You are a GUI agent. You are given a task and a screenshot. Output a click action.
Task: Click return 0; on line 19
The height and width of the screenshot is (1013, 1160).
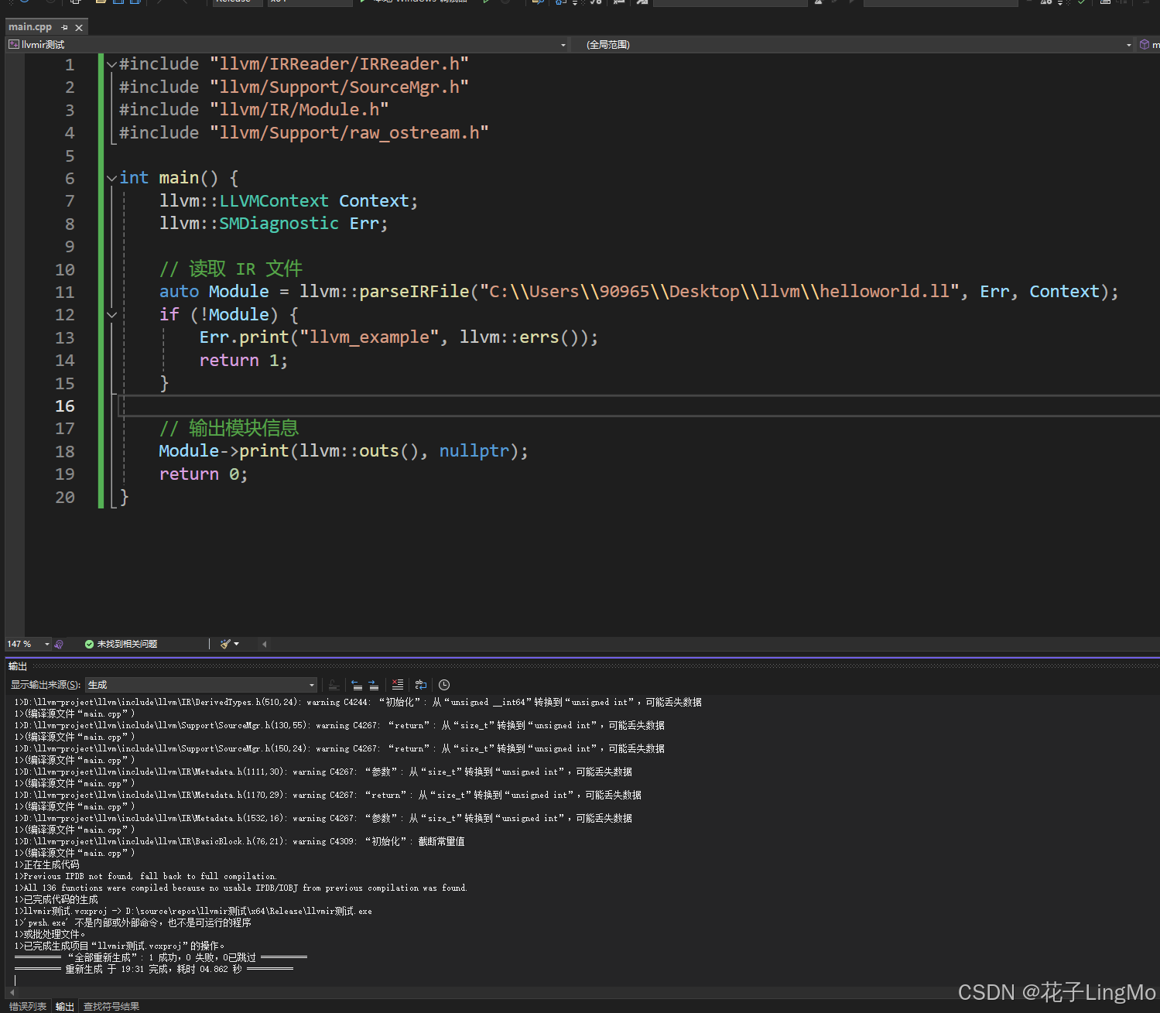click(204, 474)
